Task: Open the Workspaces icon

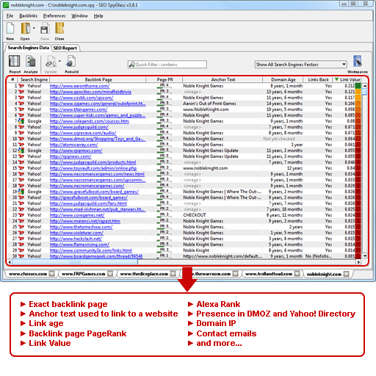Action: tap(358, 61)
